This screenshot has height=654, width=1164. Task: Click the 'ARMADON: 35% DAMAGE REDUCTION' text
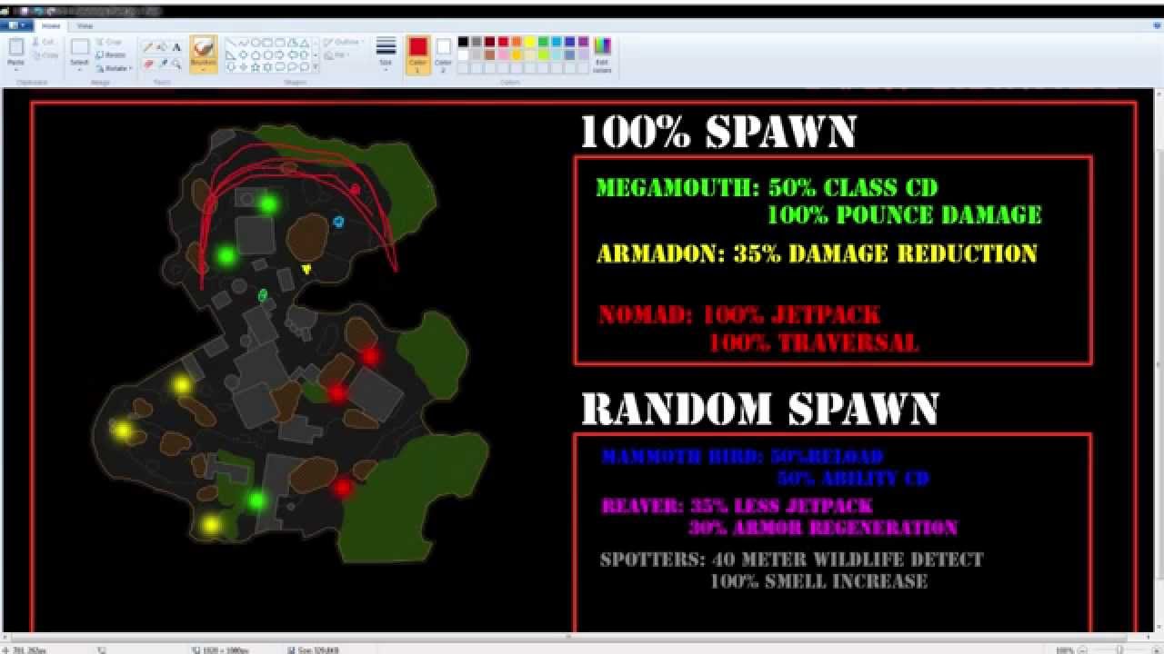click(817, 253)
